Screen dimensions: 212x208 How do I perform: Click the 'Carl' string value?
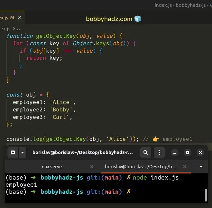[60, 117]
